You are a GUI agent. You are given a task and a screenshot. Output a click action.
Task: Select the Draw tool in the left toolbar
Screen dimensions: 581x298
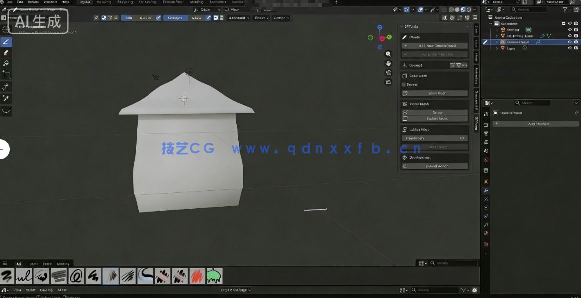click(x=6, y=42)
